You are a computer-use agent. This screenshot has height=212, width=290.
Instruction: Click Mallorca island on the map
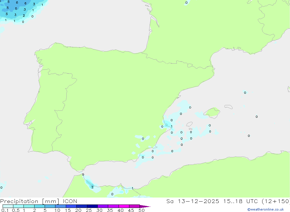[212, 113]
